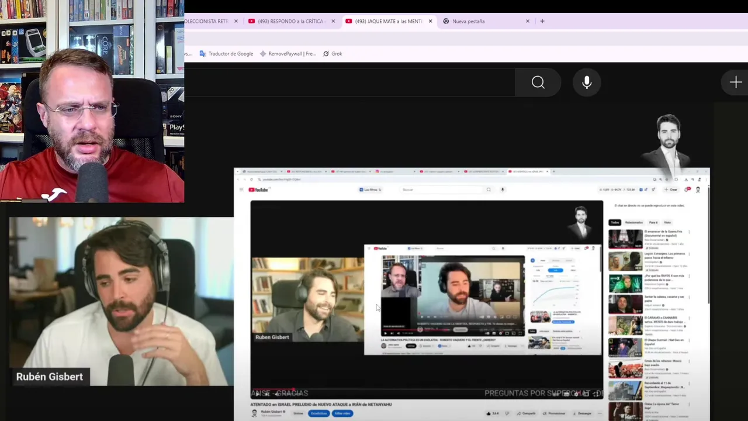Screen dimensions: 748x421
Task: Select the Para ti filter chip
Action: click(x=653, y=222)
